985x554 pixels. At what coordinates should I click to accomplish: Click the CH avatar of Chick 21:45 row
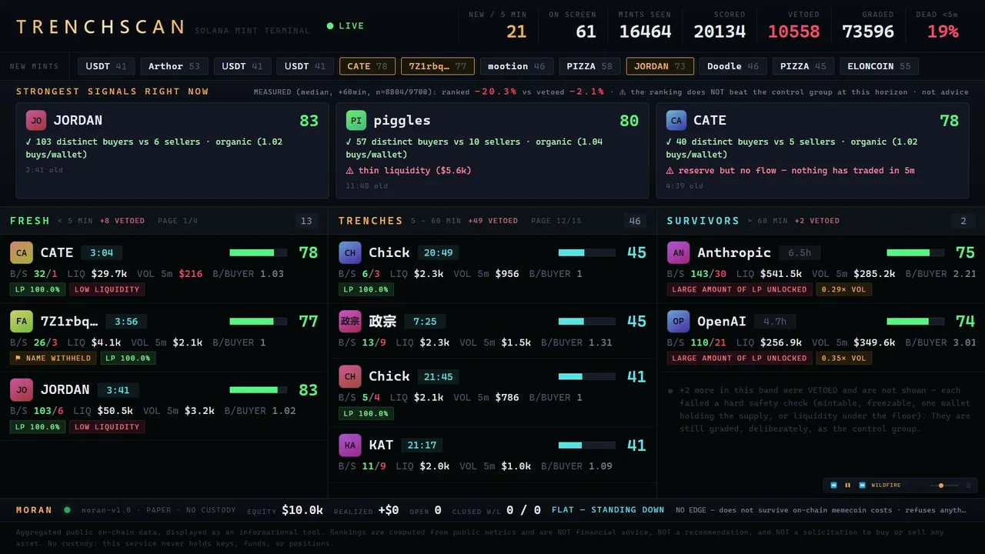pyautogui.click(x=350, y=376)
